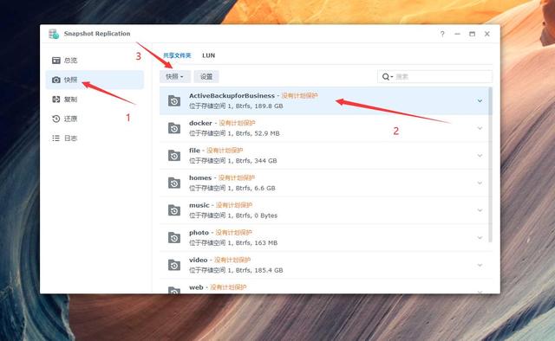
Task: Click the docker shared folder icon
Action: (174, 128)
